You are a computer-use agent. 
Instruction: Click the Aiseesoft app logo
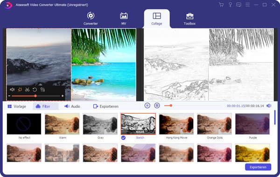click(x=8, y=5)
